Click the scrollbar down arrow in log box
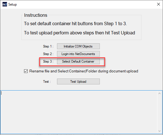The image size is (163, 135). click(159, 131)
